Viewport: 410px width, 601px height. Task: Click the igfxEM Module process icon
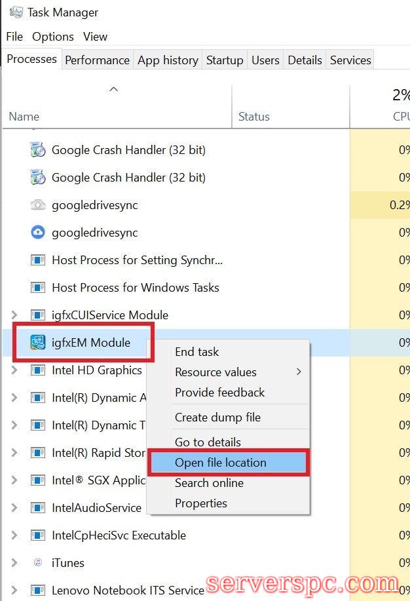pos(38,342)
